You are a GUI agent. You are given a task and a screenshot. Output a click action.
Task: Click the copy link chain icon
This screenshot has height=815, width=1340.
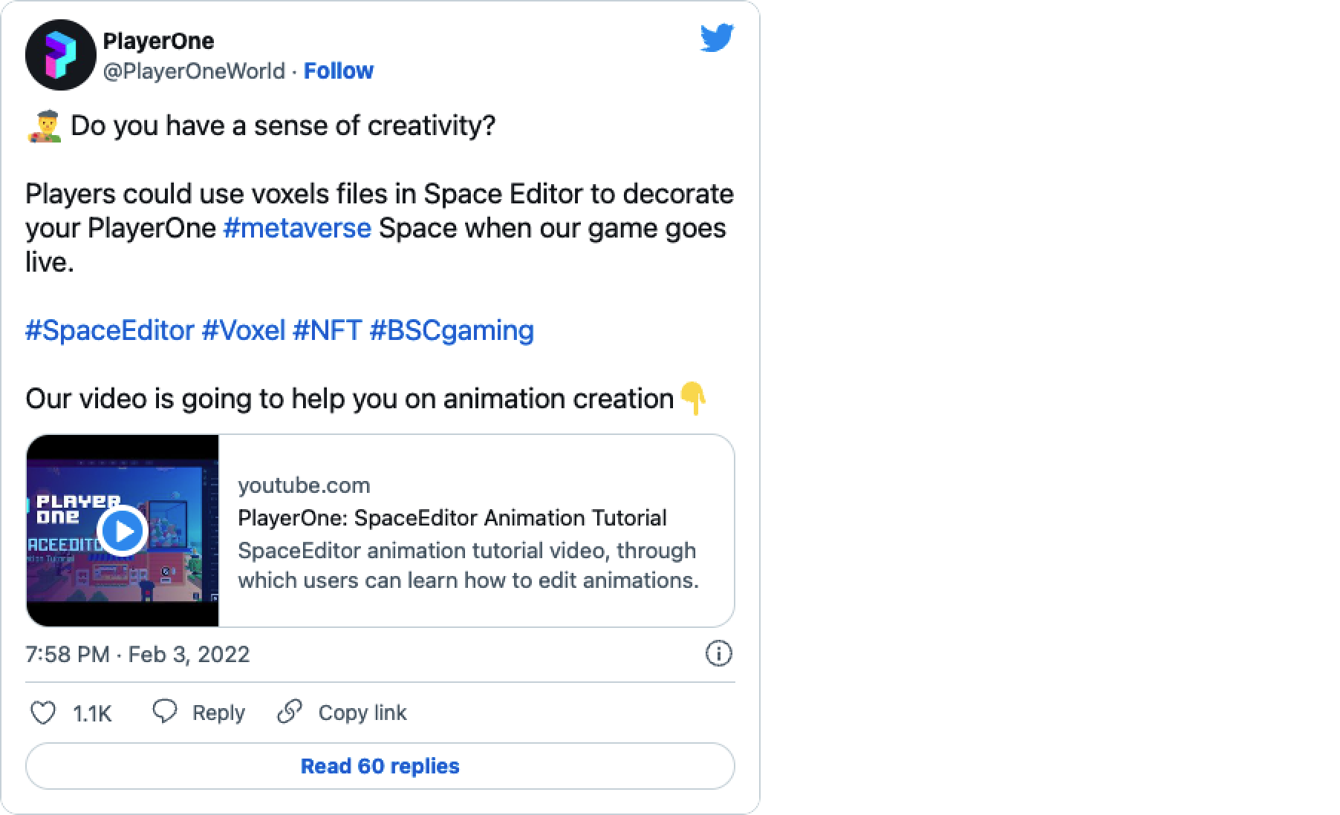click(289, 712)
